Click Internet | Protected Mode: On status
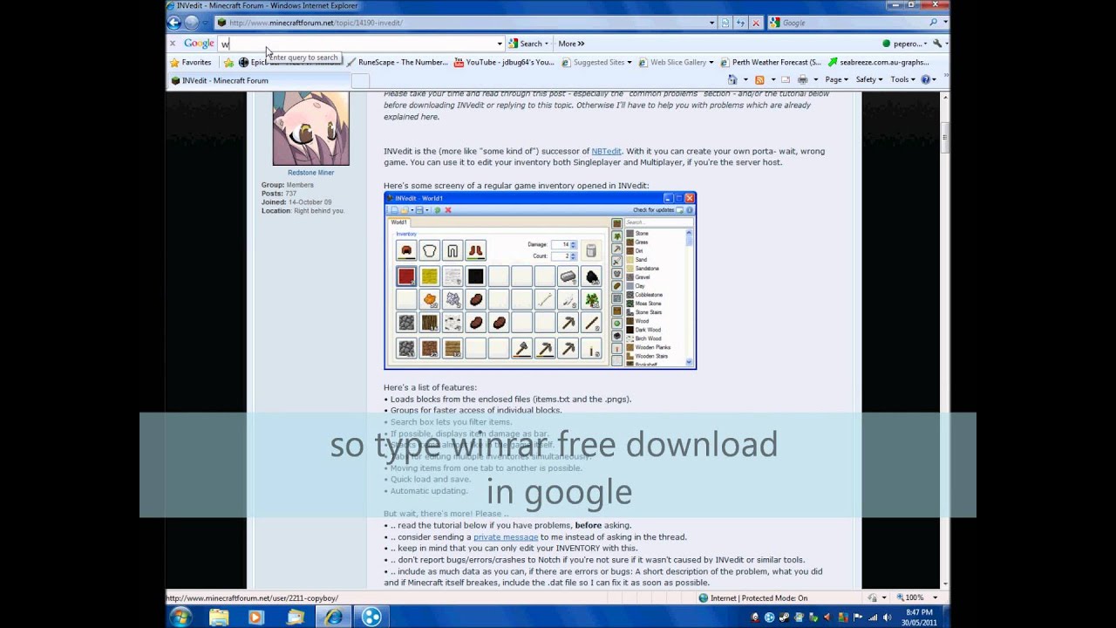 [753, 598]
